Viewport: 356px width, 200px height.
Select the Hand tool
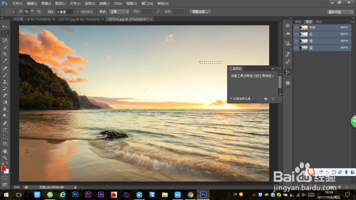(5, 151)
